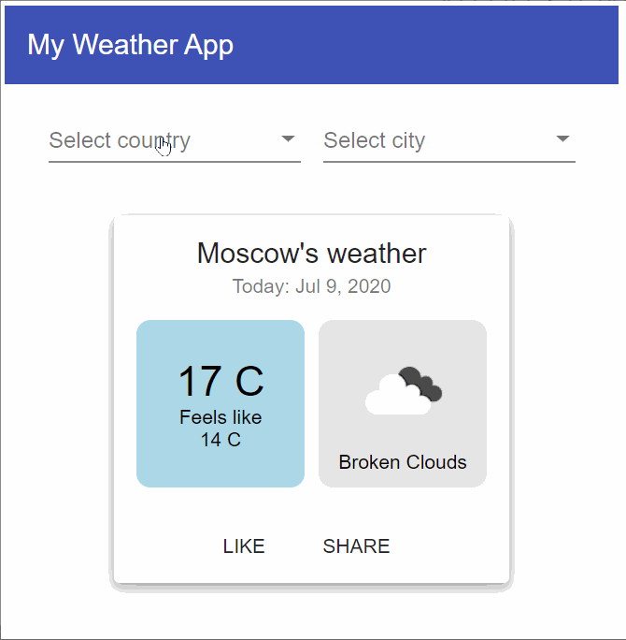Viewport: 626px width, 640px height.
Task: Click the Broken Clouds label
Action: point(402,462)
